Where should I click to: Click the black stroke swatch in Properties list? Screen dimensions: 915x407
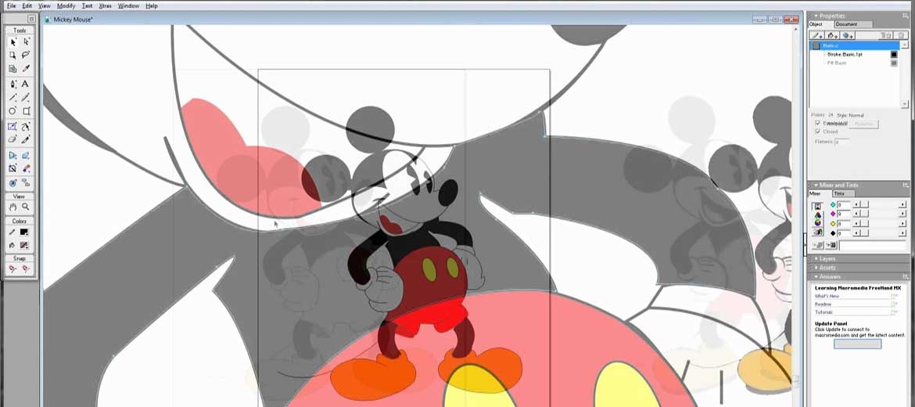coord(893,54)
